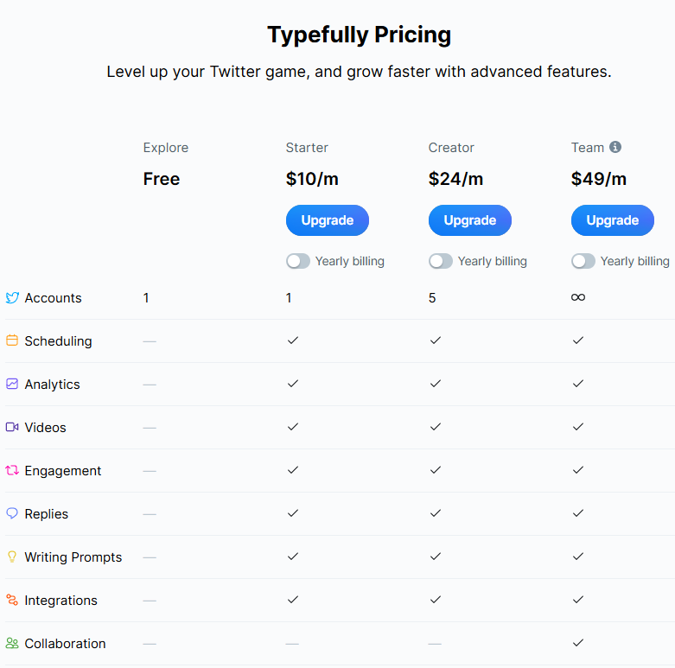Screen dimensions: 675x668
Task: Upgrade to the Starter plan
Action: [x=328, y=220]
